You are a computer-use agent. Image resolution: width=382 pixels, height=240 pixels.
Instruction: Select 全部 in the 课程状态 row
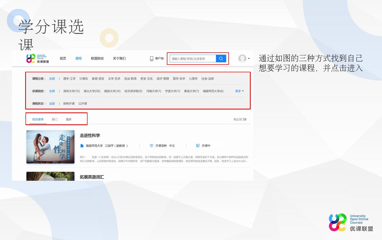[52, 104]
